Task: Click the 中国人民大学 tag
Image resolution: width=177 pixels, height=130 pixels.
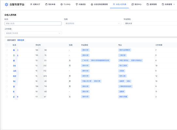Action: coord(87,81)
